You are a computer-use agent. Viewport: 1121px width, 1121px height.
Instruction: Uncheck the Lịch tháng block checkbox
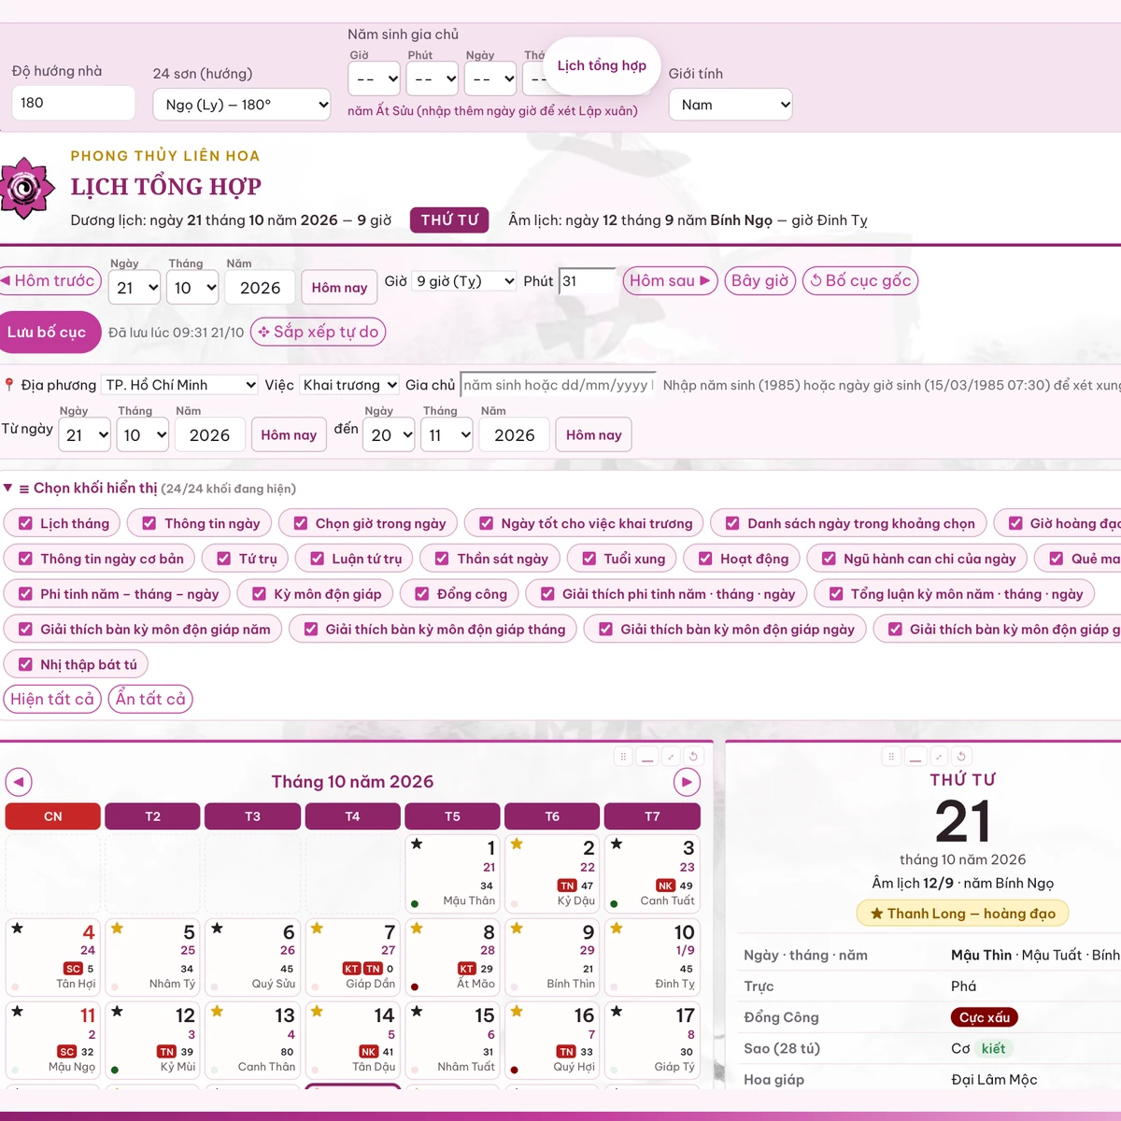26,524
